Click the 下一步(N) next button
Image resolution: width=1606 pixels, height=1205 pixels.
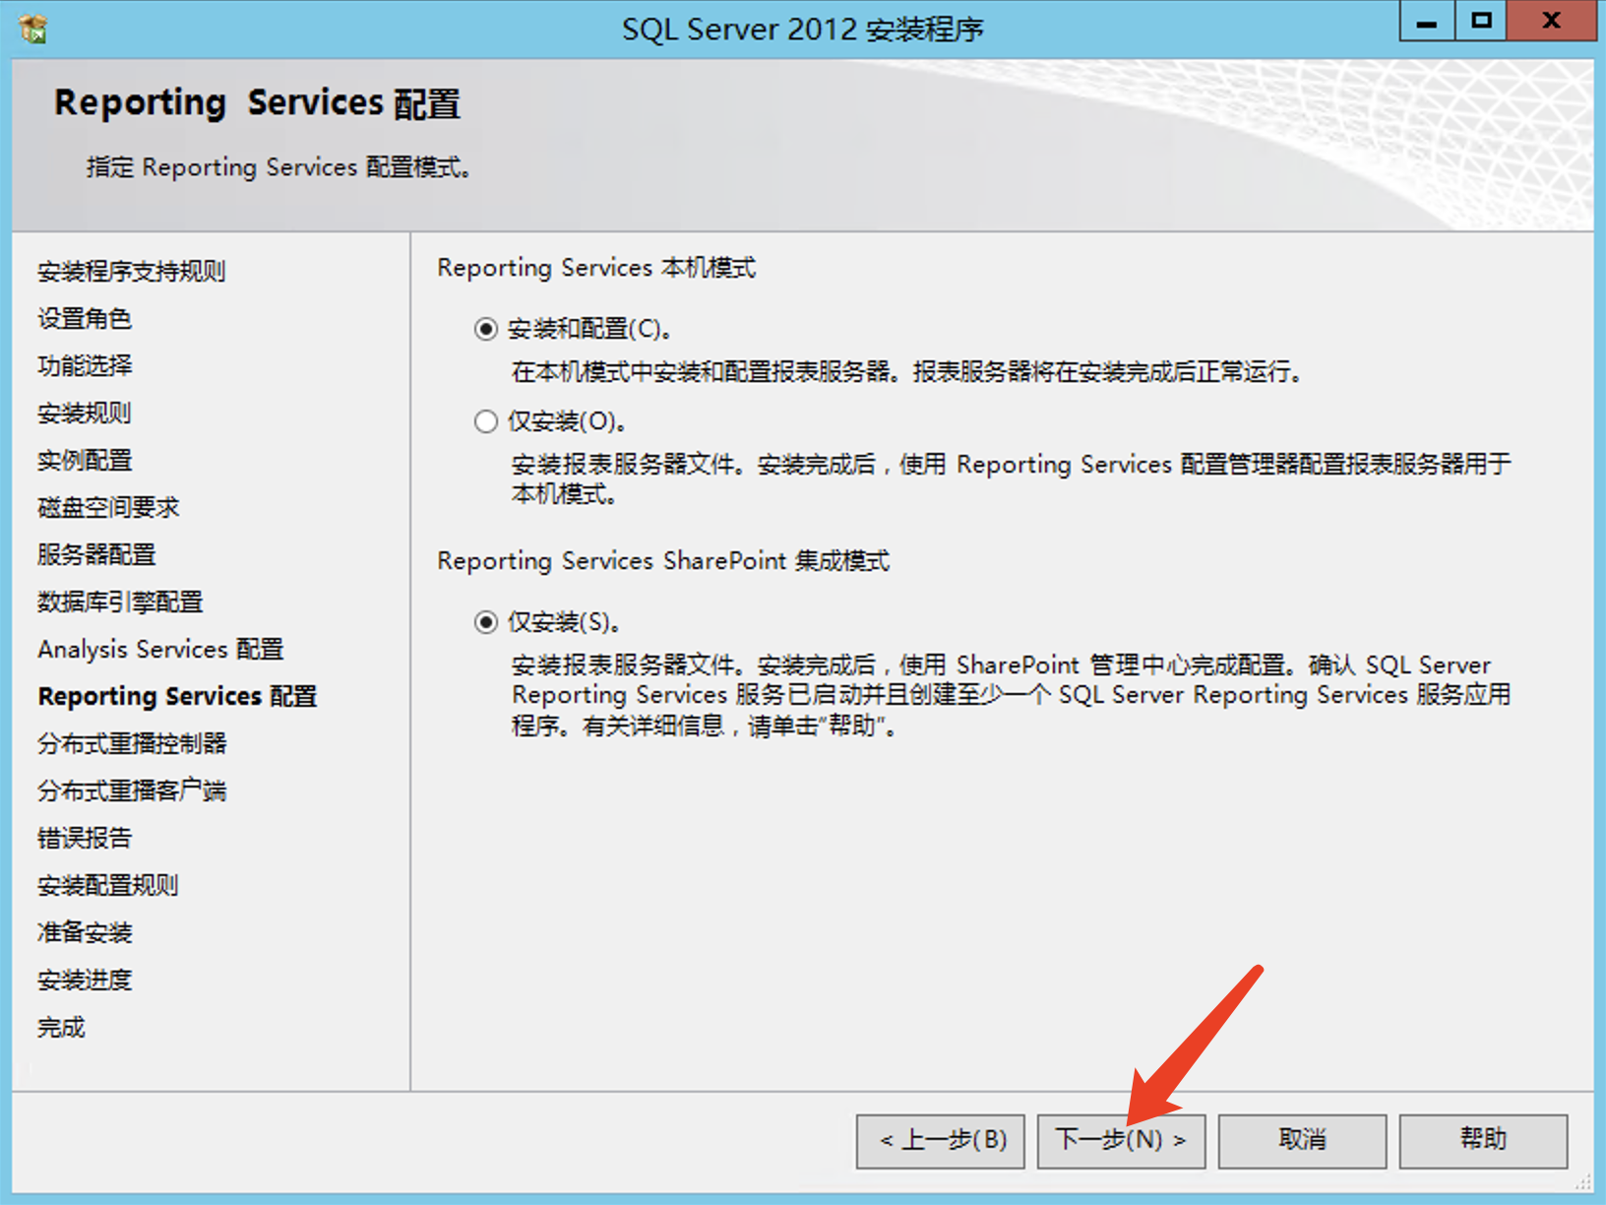1121,1141
